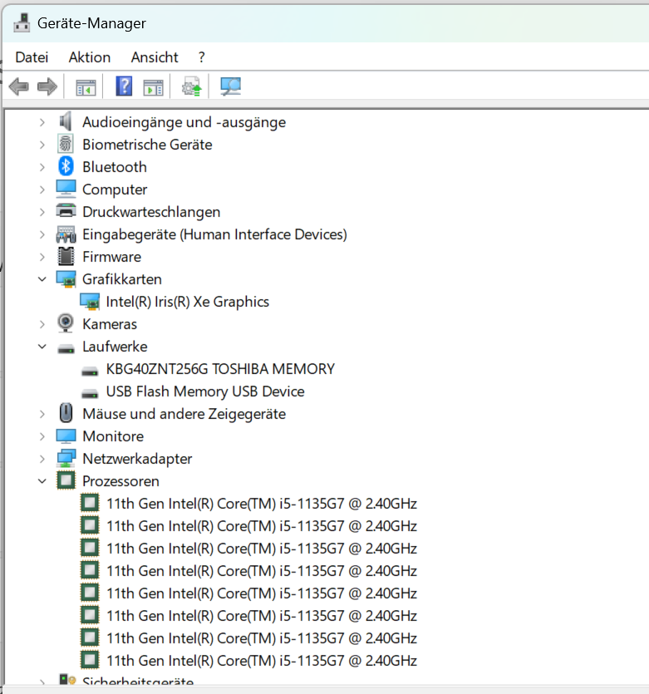Click the speaker icon for Audioeingänge
This screenshot has height=694, width=649.
click(66, 121)
